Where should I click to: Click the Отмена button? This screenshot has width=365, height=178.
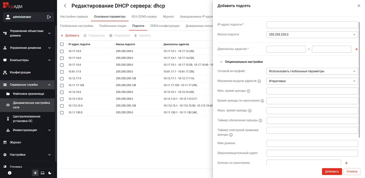pos(352,171)
